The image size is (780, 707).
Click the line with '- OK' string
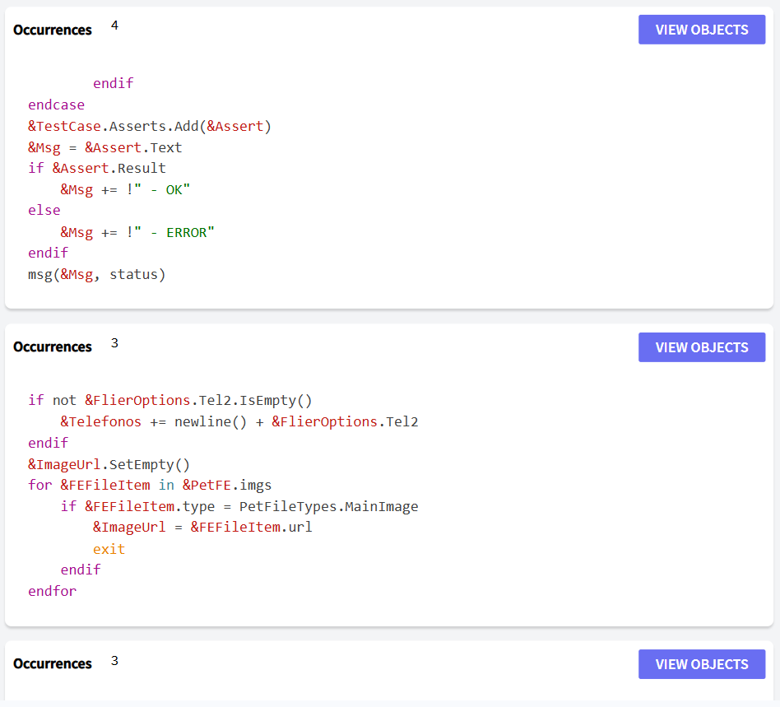click(x=125, y=190)
